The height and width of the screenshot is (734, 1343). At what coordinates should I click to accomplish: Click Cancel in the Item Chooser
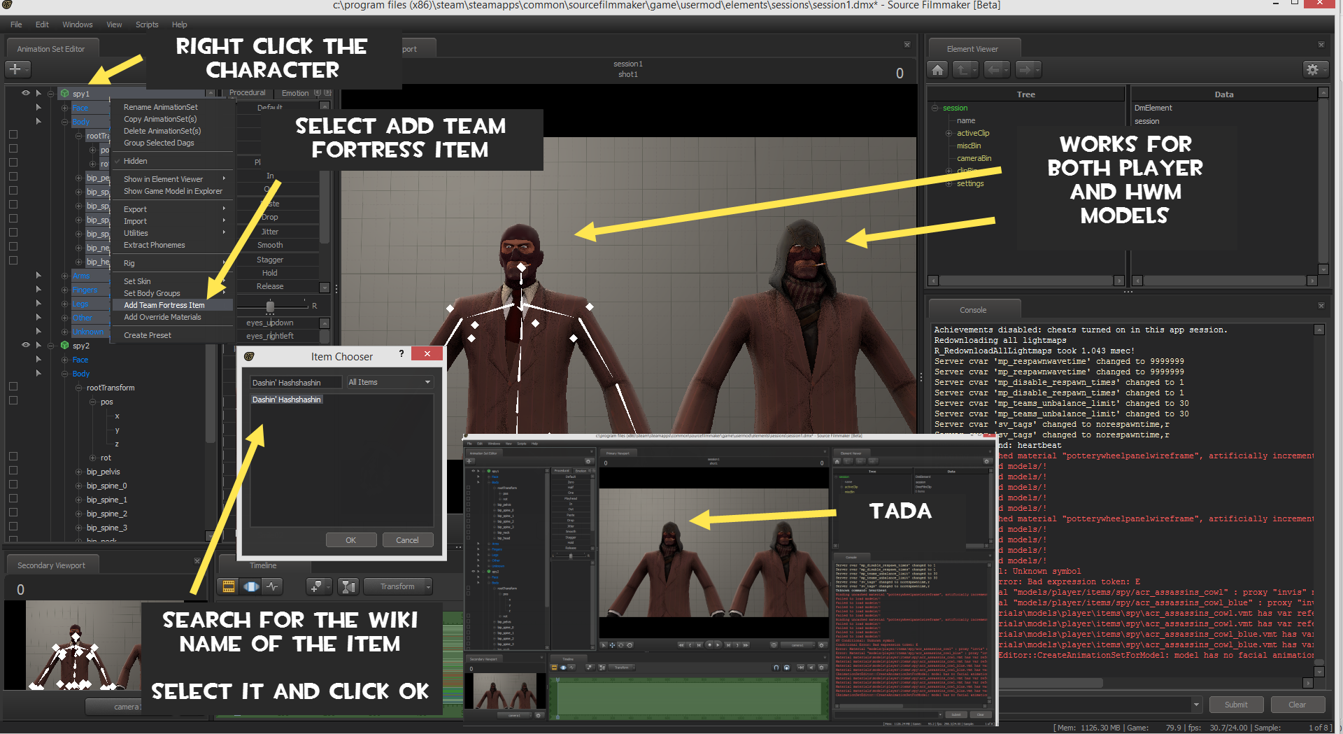(408, 540)
